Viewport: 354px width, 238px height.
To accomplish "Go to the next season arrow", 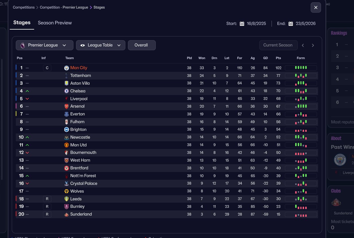I will (313, 45).
